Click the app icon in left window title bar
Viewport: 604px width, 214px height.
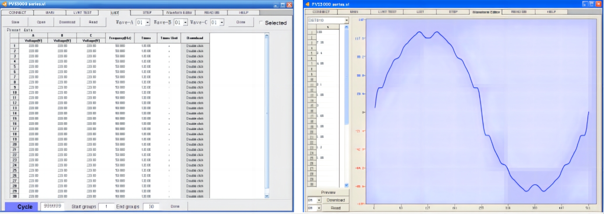coord(4,4)
